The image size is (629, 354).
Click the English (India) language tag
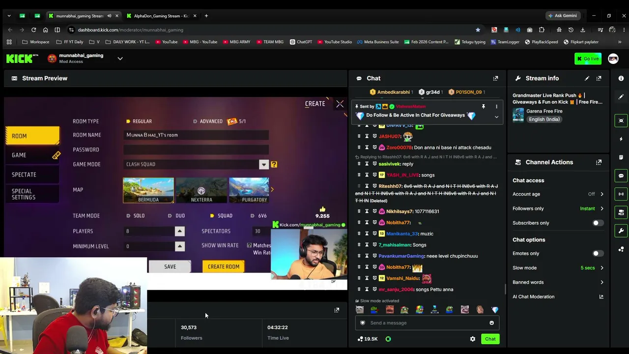[x=544, y=119]
